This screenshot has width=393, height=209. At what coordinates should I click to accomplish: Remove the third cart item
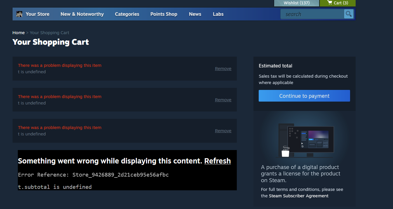223,131
